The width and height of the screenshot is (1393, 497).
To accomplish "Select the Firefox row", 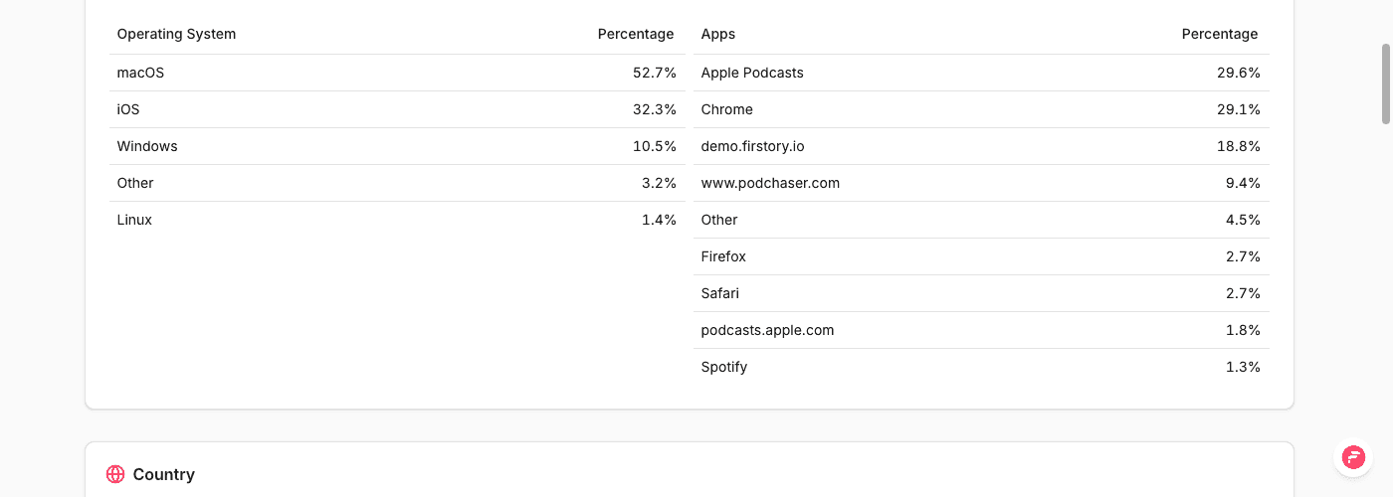I will [x=981, y=256].
